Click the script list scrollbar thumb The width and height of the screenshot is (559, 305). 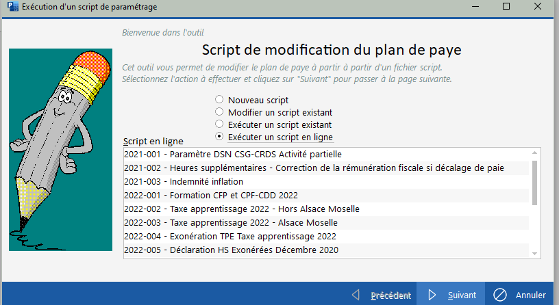(x=534, y=183)
